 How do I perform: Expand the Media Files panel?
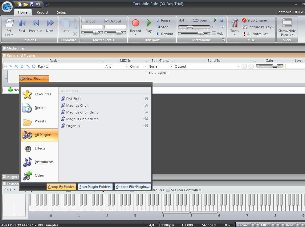(x=4, y=48)
